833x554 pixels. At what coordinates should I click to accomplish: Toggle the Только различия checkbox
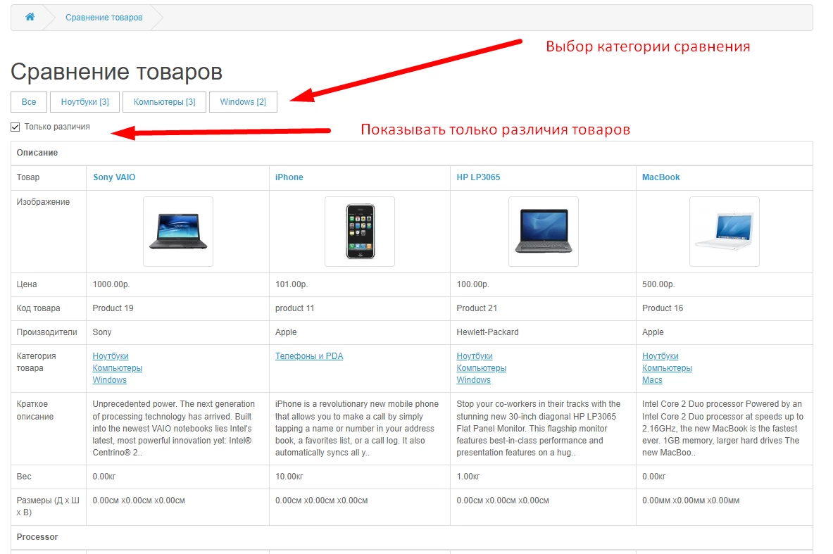point(15,127)
